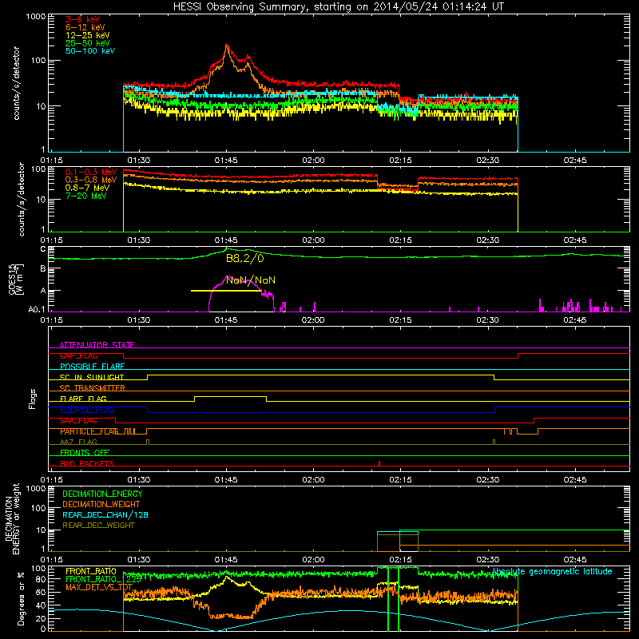
Task: Select the yellow 12-25 keV legend label
Action: click(88, 35)
